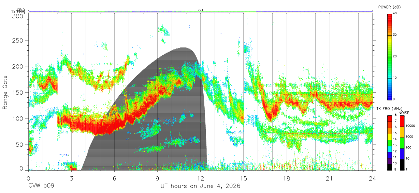Click the '15' UT hour tick label
419x193 pixels.
[x=244, y=178]
